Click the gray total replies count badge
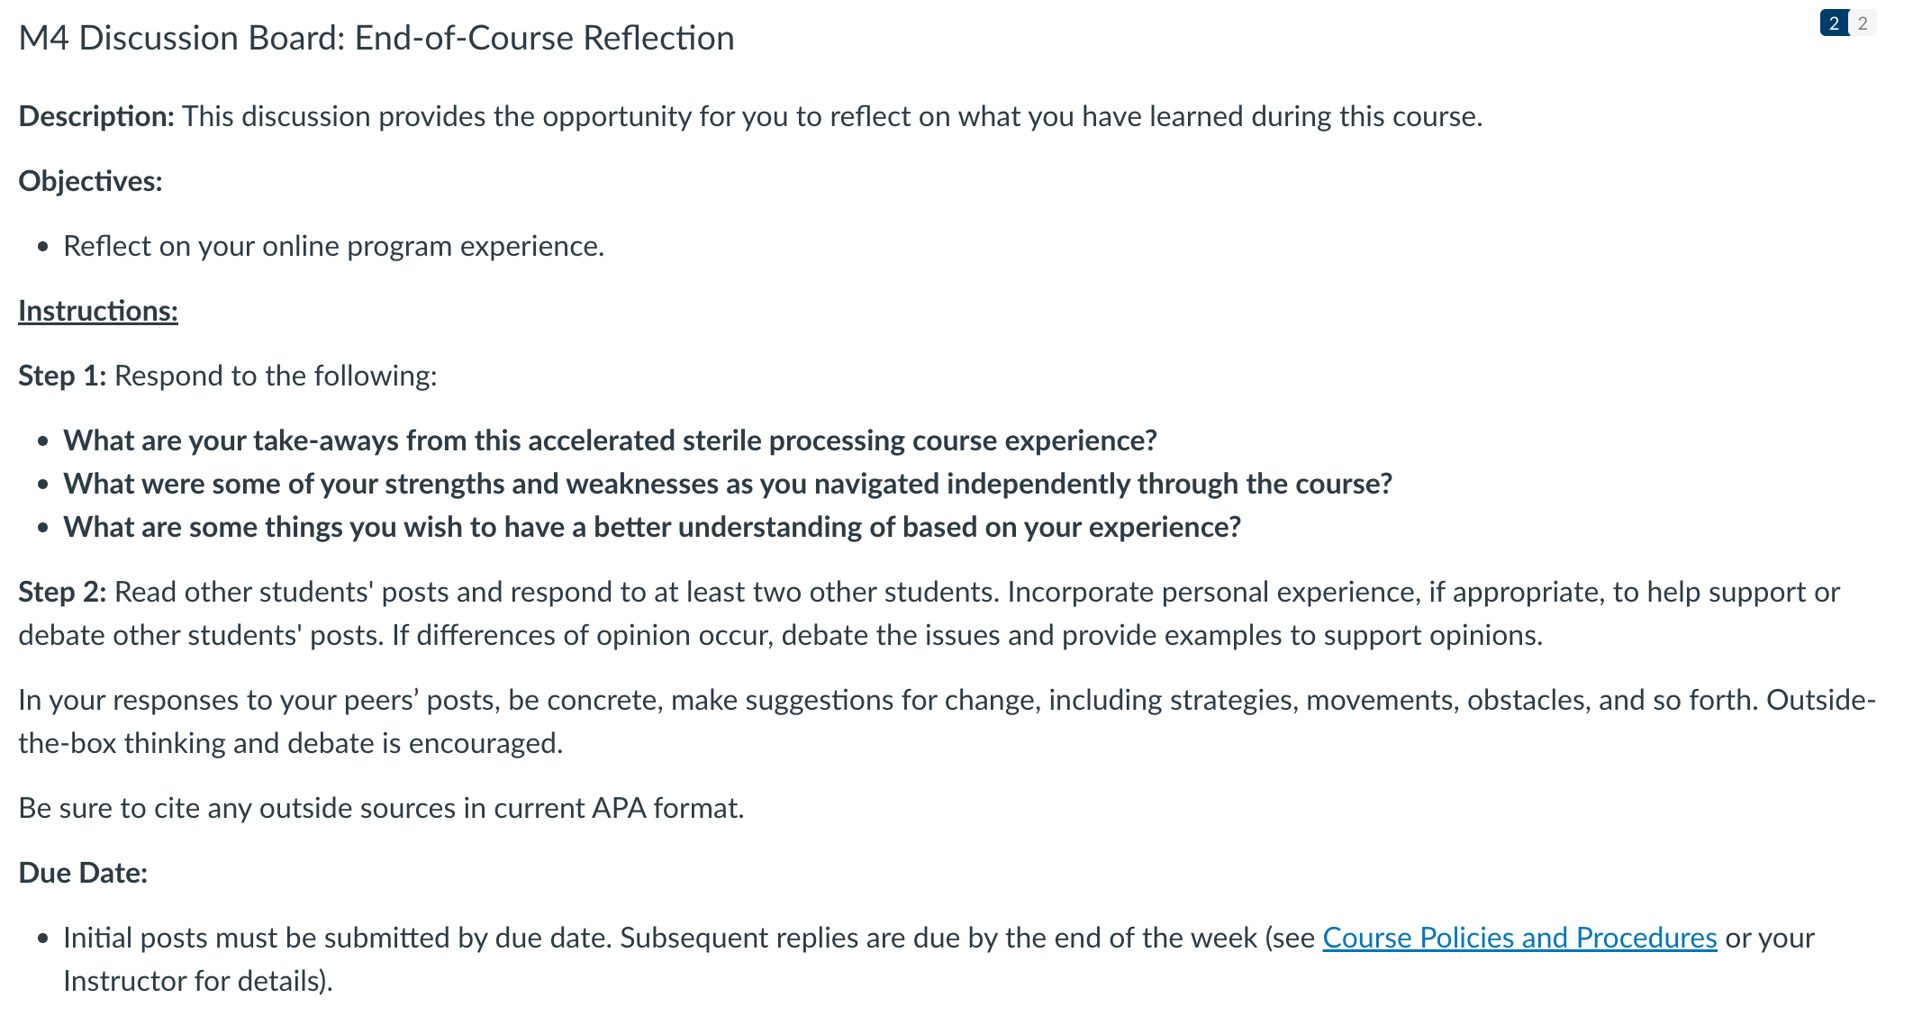 point(1863,23)
